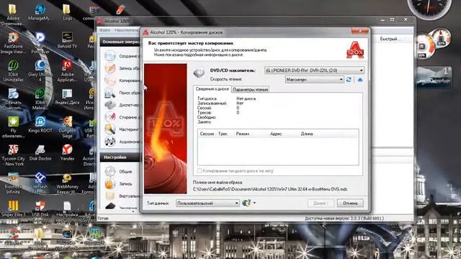The image size is (461, 259).
Task: Open the ManageMy desktop shortcut
Action: tap(40, 13)
